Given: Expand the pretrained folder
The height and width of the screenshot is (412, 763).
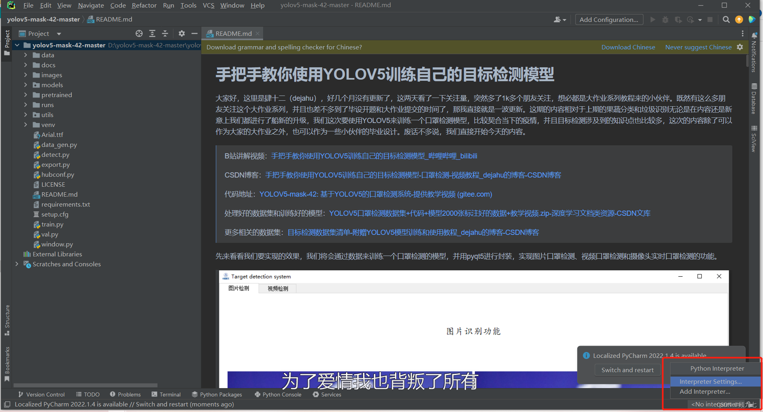Looking at the screenshot, I should click(26, 95).
